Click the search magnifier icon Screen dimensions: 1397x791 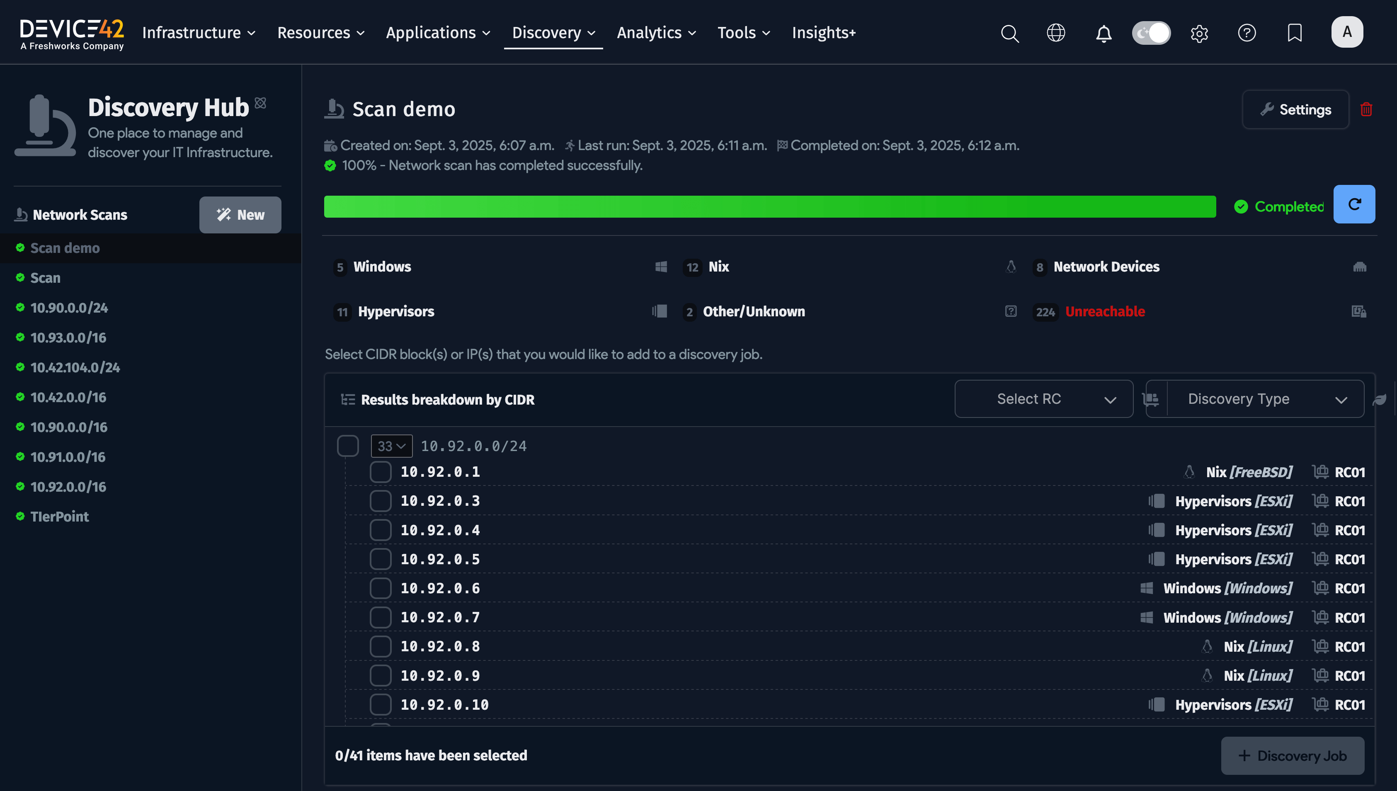point(1009,33)
